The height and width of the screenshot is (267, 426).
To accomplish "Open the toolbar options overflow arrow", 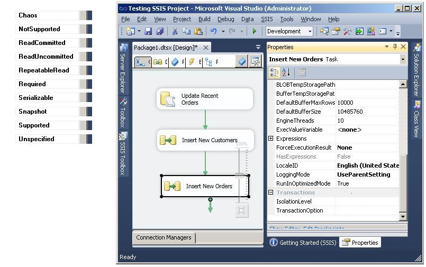I will point(398,34).
